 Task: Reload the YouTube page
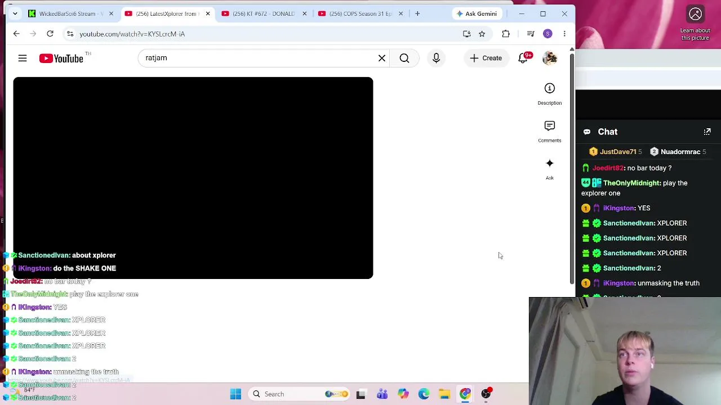pyautogui.click(x=50, y=34)
